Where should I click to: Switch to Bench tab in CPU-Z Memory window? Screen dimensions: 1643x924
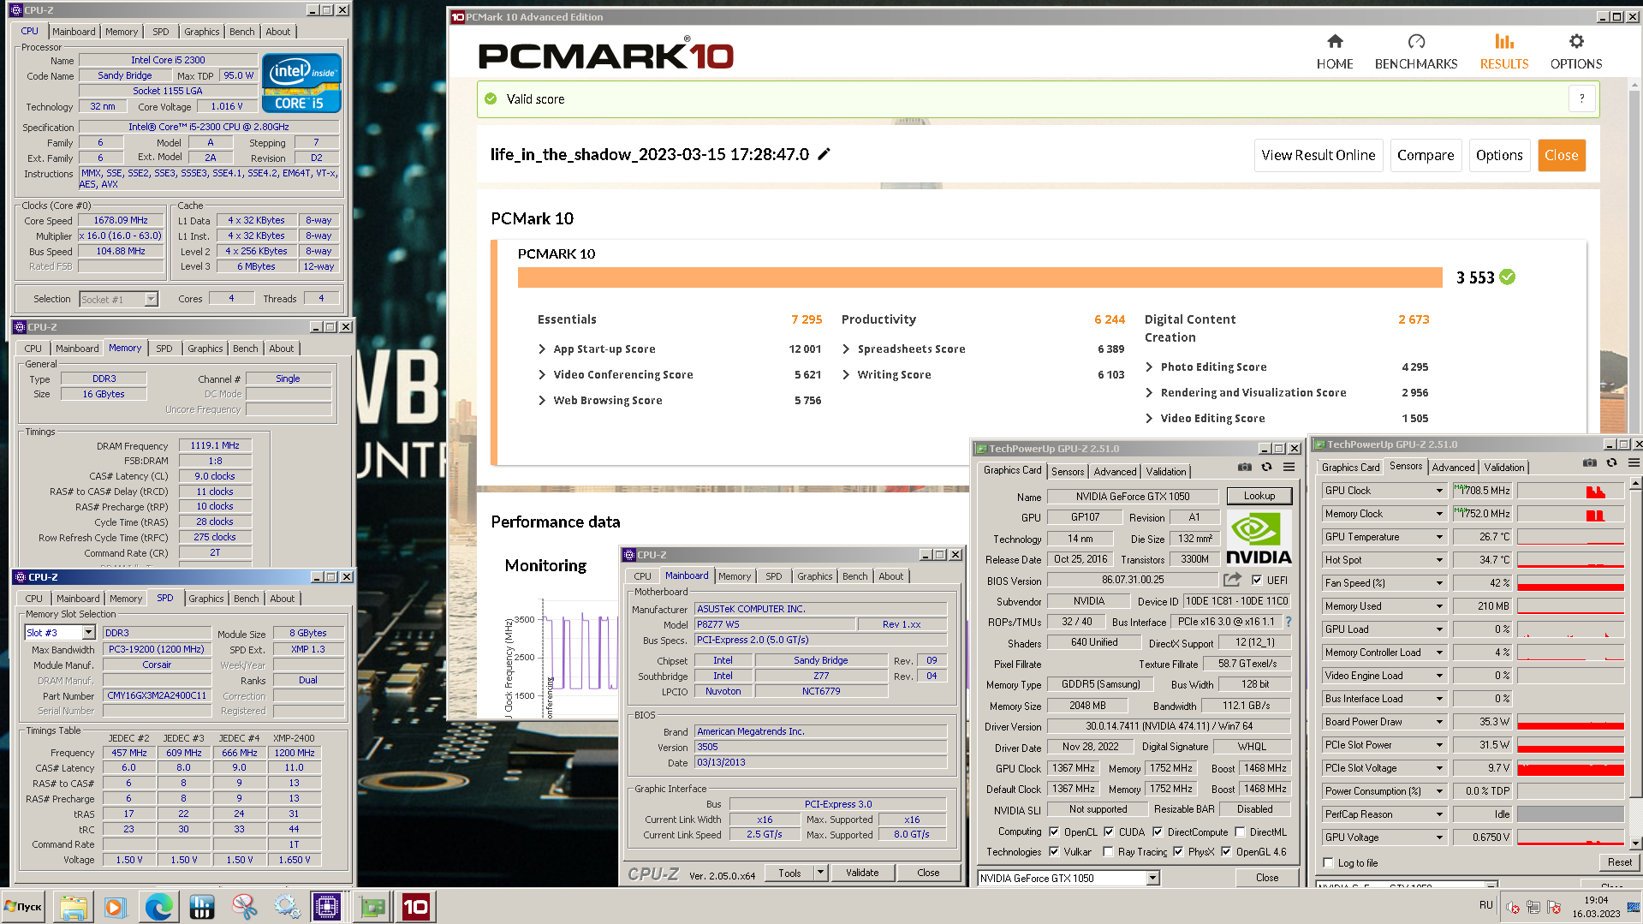[246, 349]
